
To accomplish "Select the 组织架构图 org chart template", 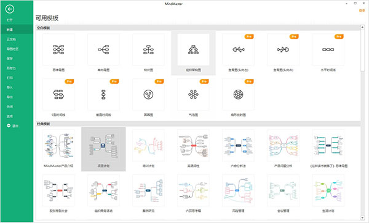I will click(193, 50).
